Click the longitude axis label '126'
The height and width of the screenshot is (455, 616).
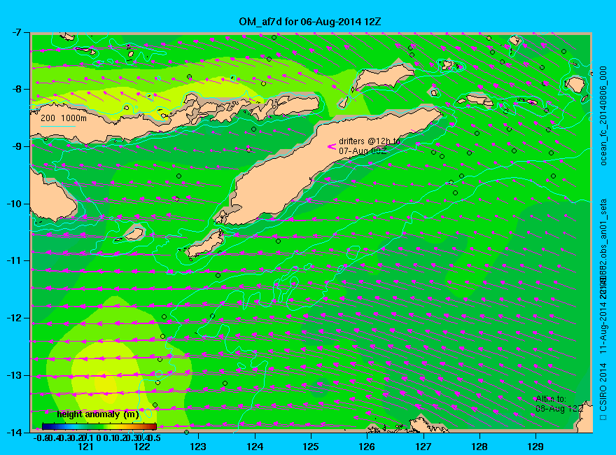367,447
